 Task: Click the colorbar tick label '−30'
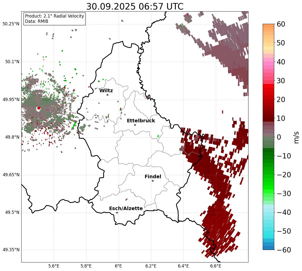click(284, 194)
